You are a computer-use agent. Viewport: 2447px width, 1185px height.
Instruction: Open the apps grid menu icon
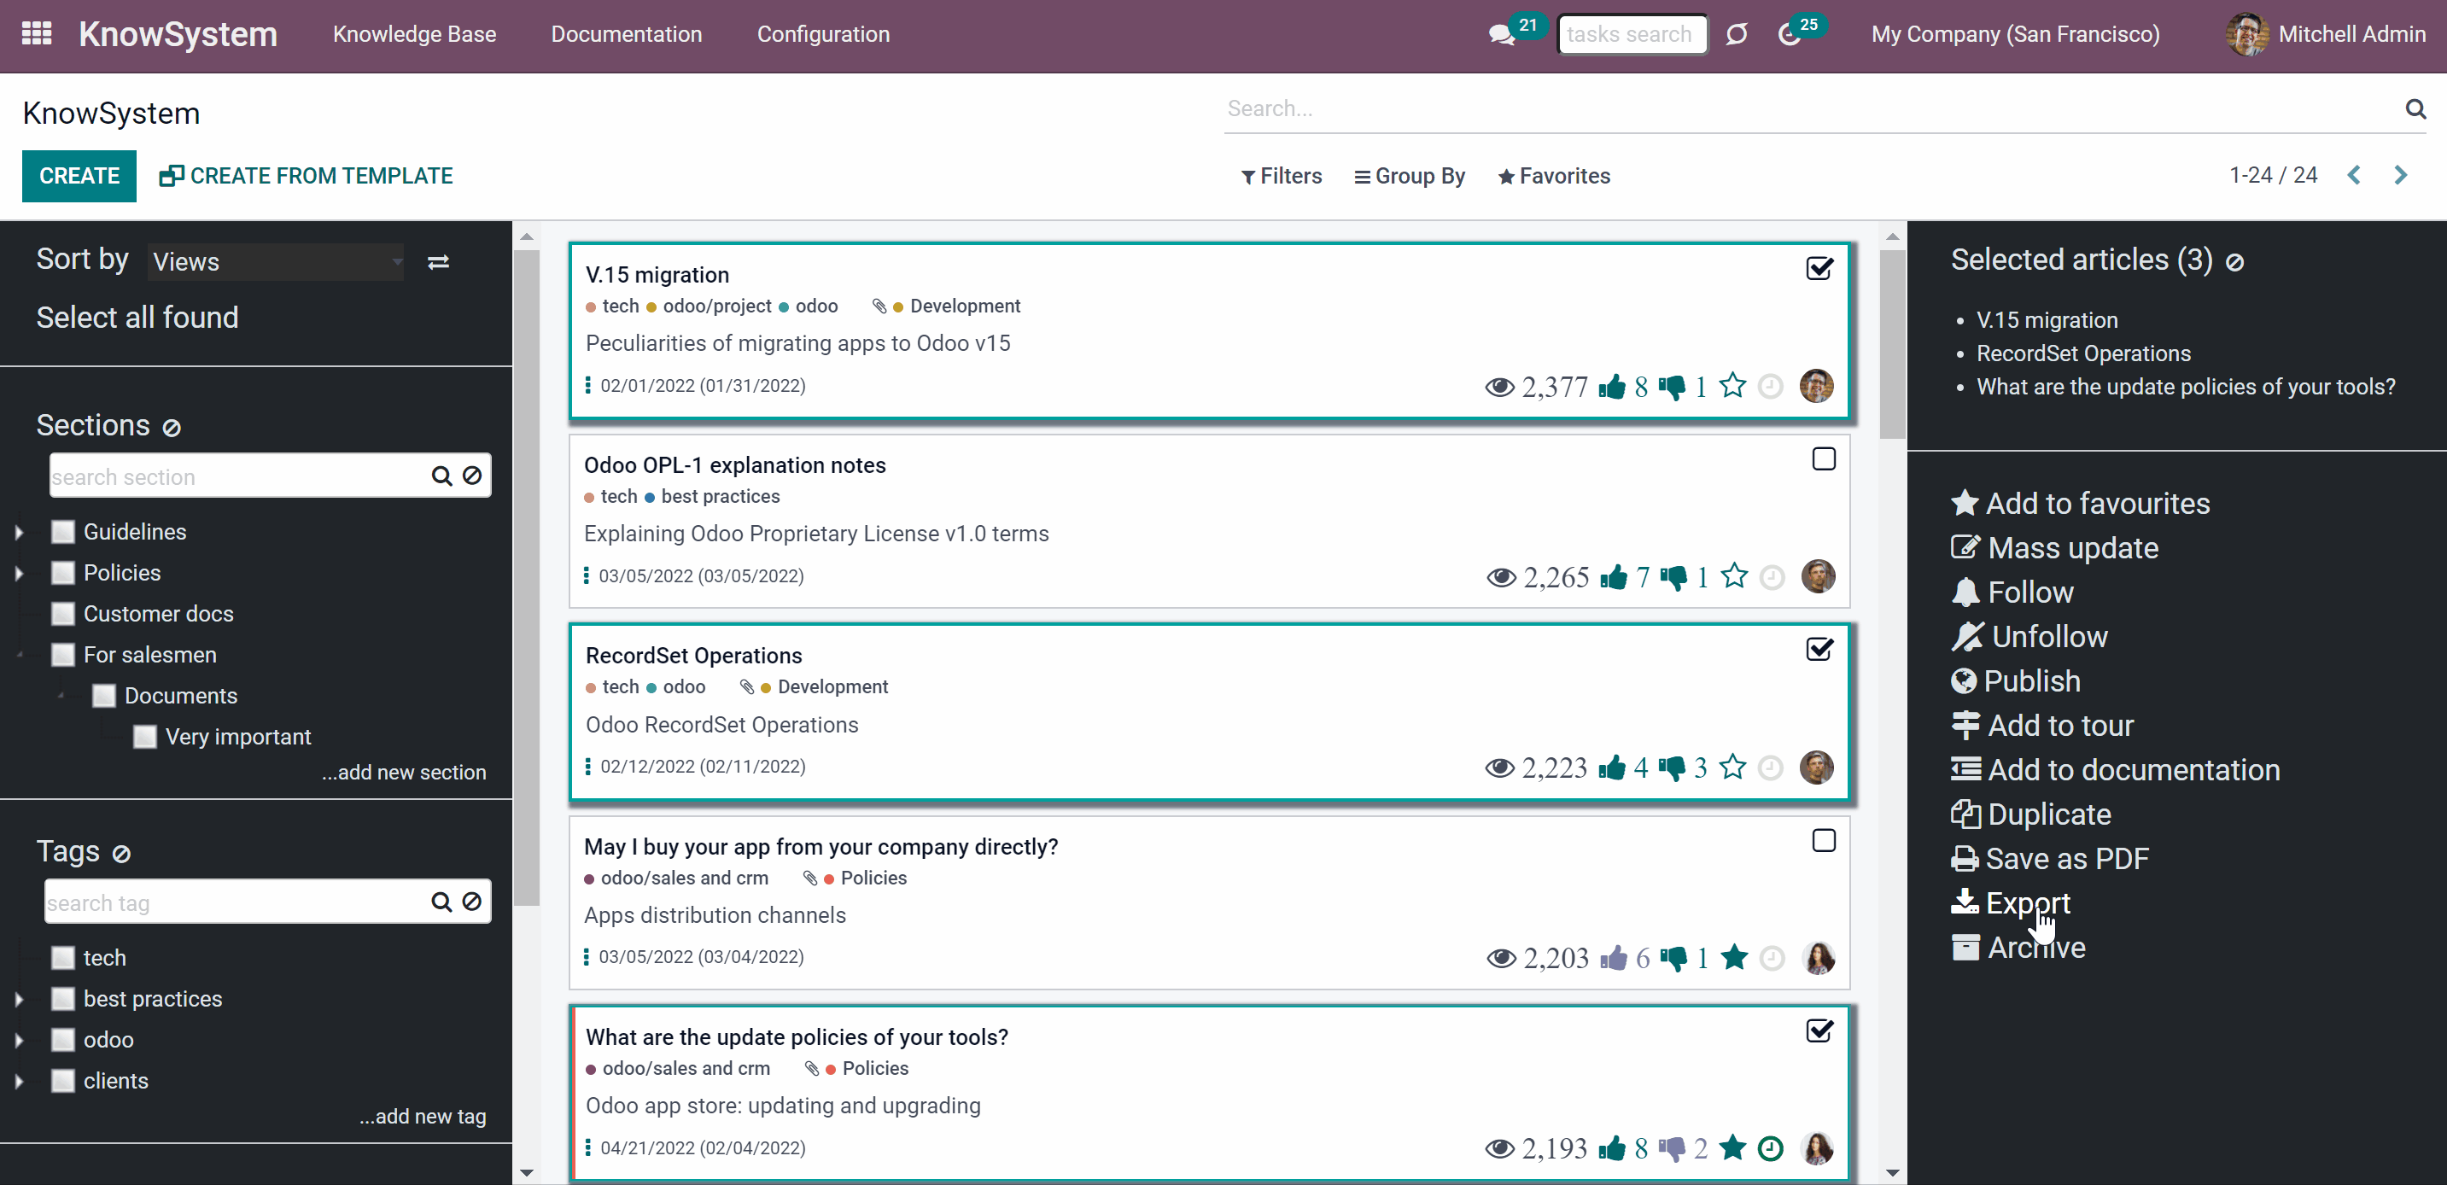click(x=36, y=34)
